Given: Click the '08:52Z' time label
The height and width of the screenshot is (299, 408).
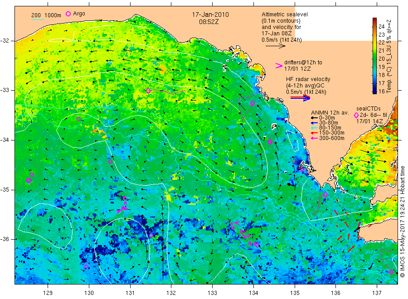Looking at the screenshot, I should [x=209, y=22].
